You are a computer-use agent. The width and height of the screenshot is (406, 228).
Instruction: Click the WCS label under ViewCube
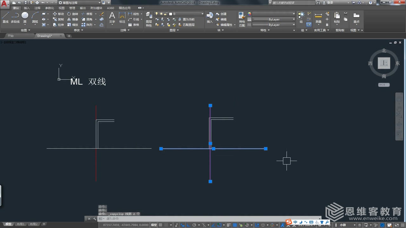pos(384,85)
